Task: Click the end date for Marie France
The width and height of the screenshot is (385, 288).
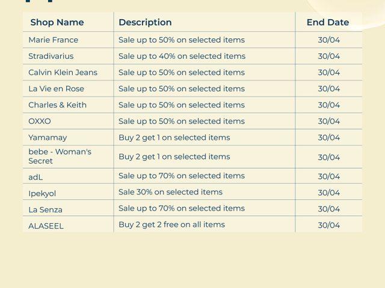Action: tap(328, 40)
